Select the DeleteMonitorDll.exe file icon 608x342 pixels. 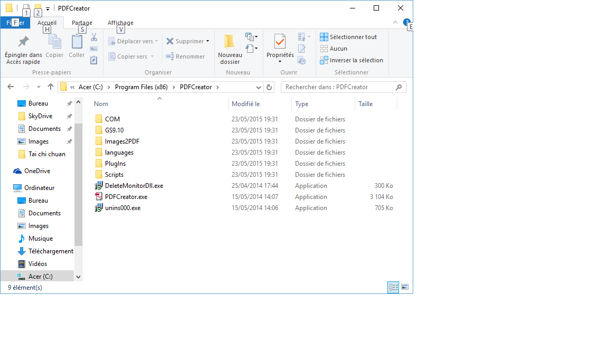[99, 186]
